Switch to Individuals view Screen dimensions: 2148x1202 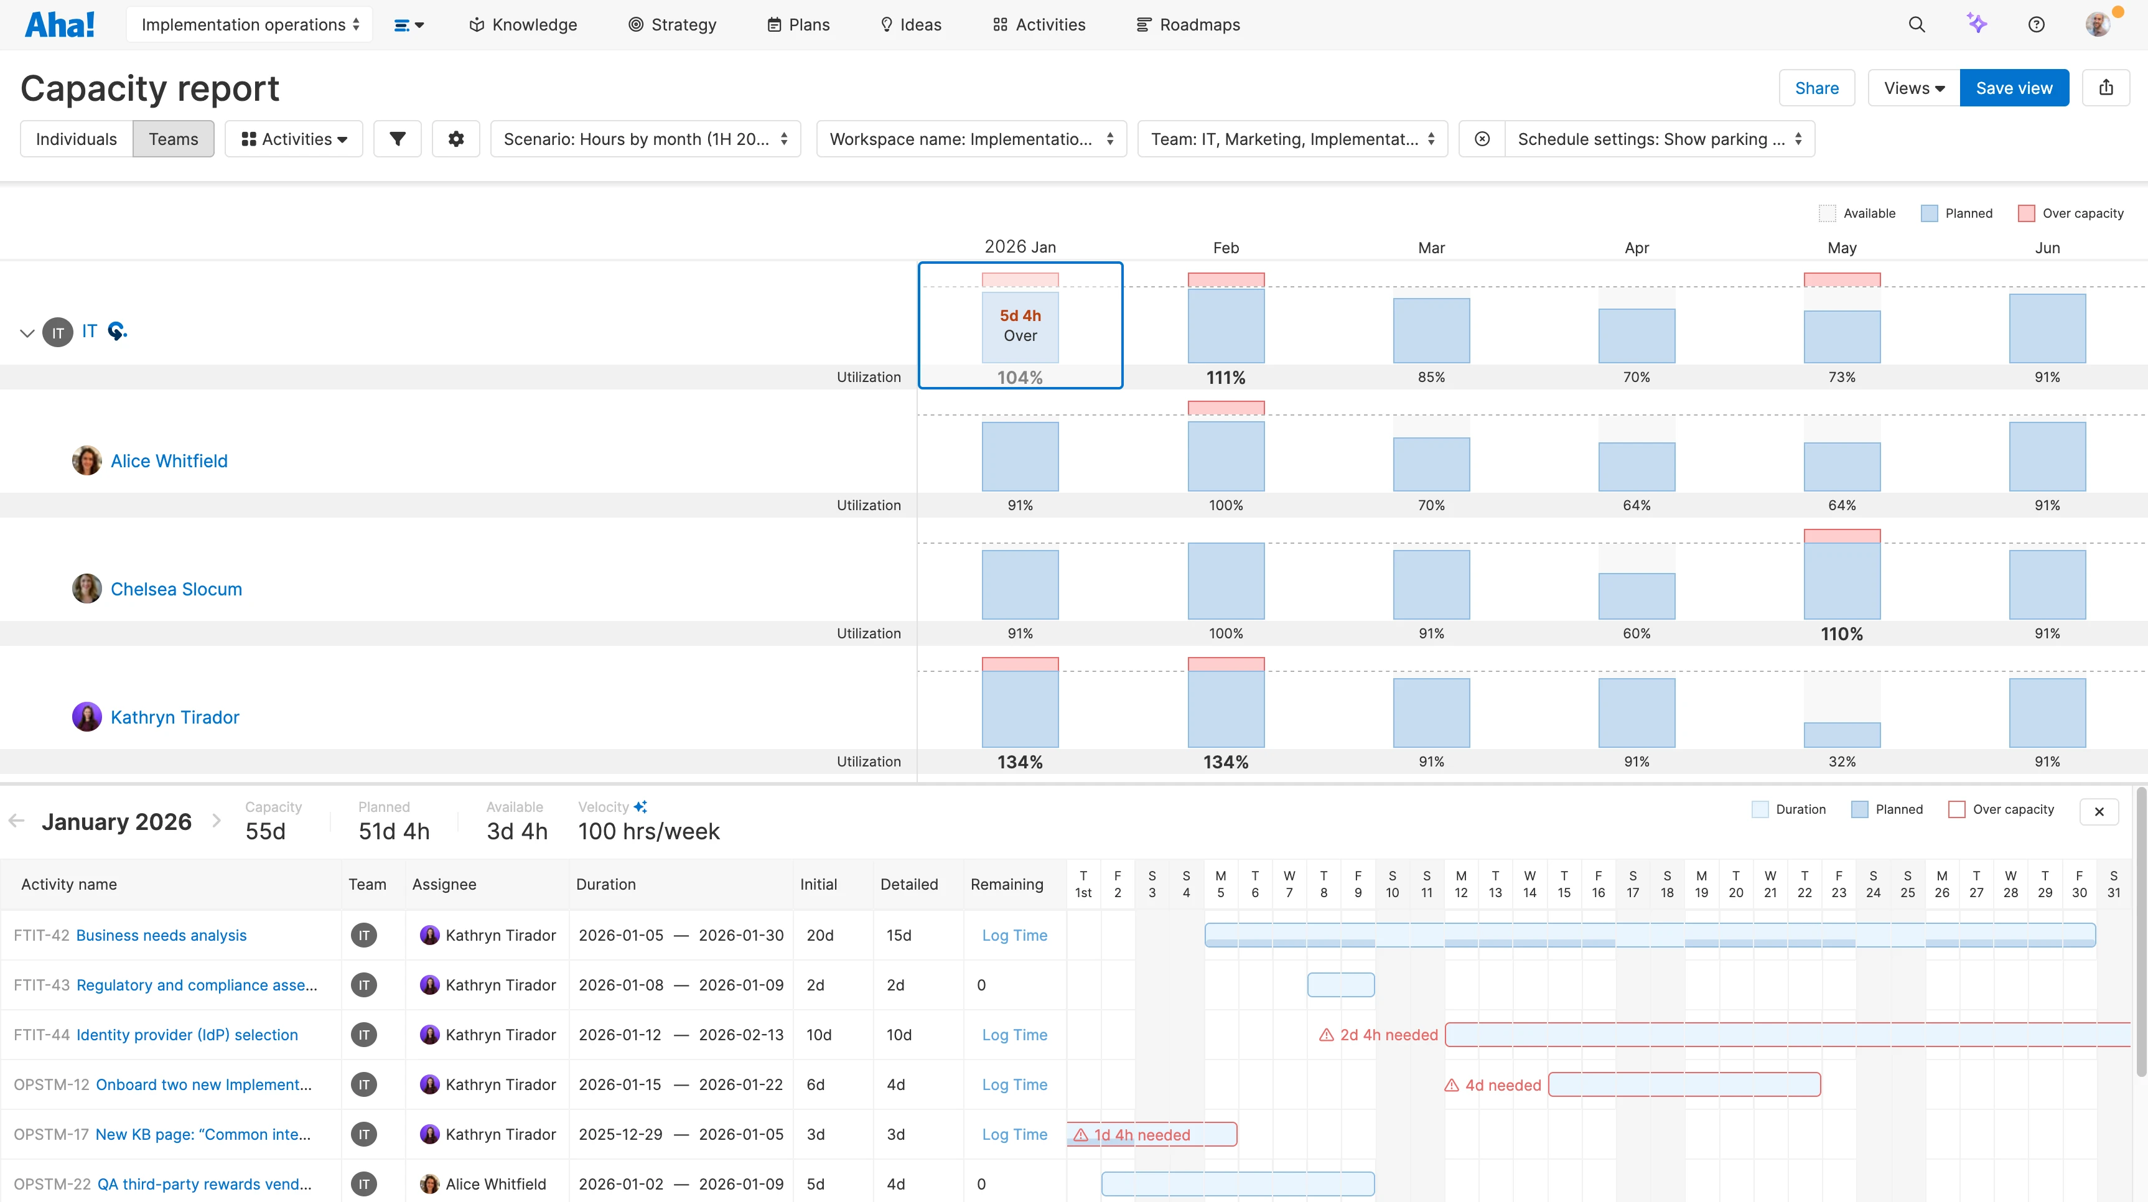(76, 139)
